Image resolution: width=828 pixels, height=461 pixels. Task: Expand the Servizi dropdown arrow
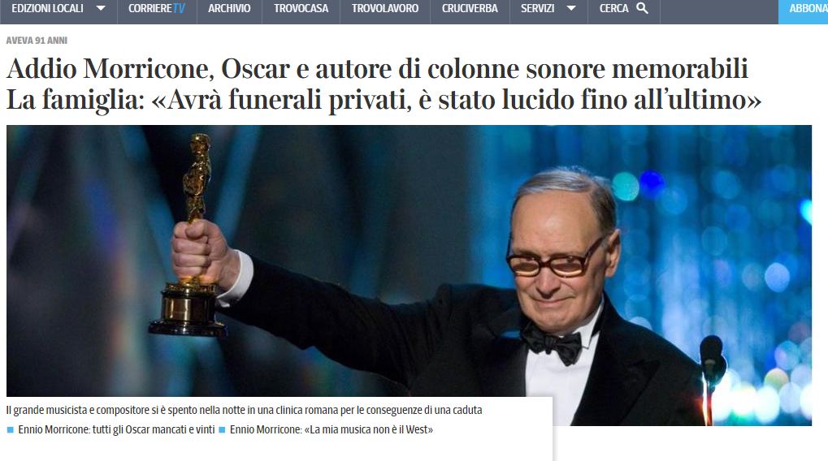click(x=571, y=8)
